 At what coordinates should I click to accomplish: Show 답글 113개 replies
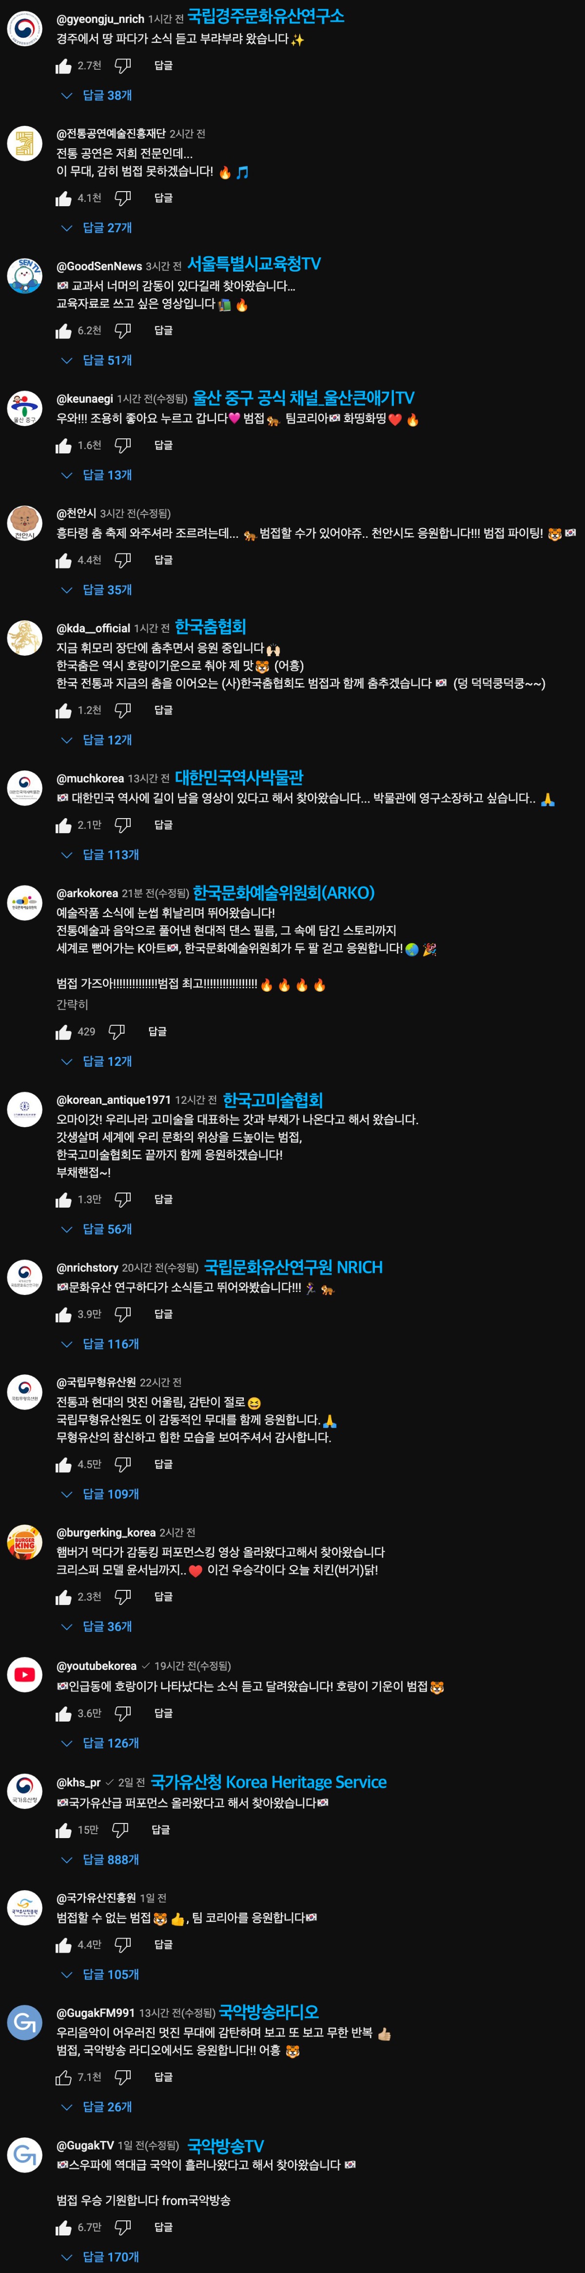[x=100, y=855]
